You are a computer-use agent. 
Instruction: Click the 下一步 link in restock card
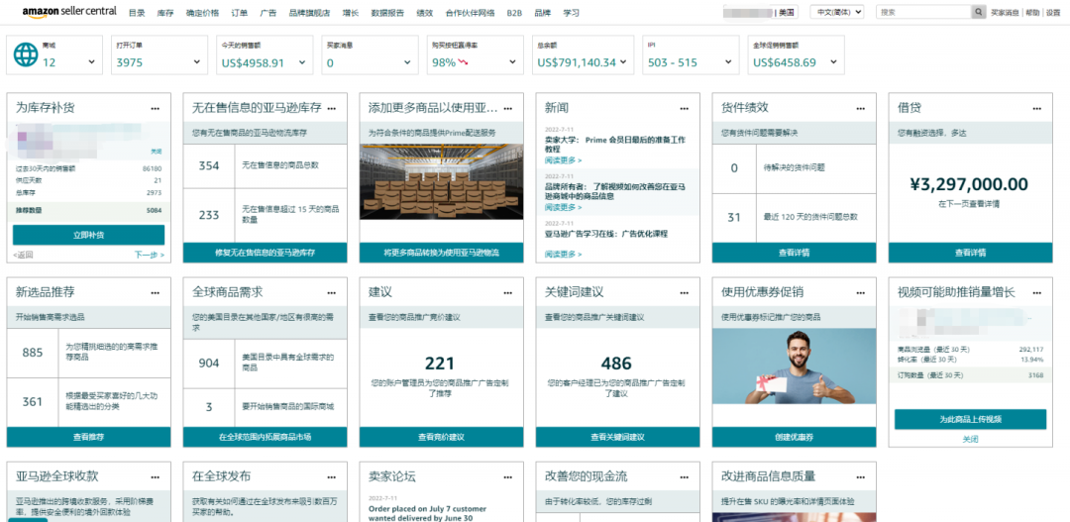coord(147,255)
